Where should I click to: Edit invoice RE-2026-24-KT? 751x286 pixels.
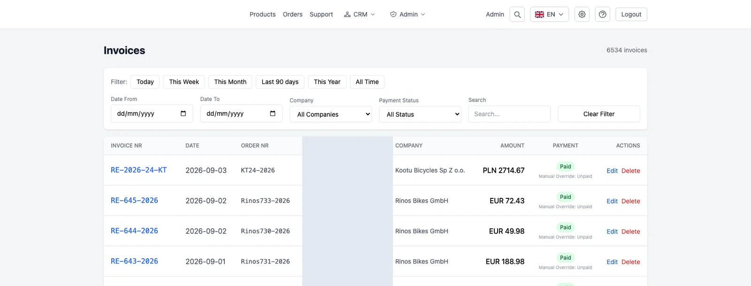pos(612,171)
